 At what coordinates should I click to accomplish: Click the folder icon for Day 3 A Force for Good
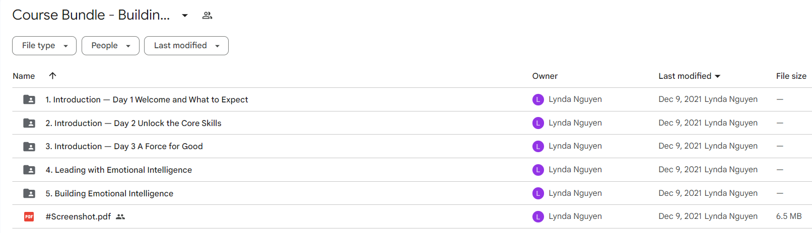tap(29, 147)
